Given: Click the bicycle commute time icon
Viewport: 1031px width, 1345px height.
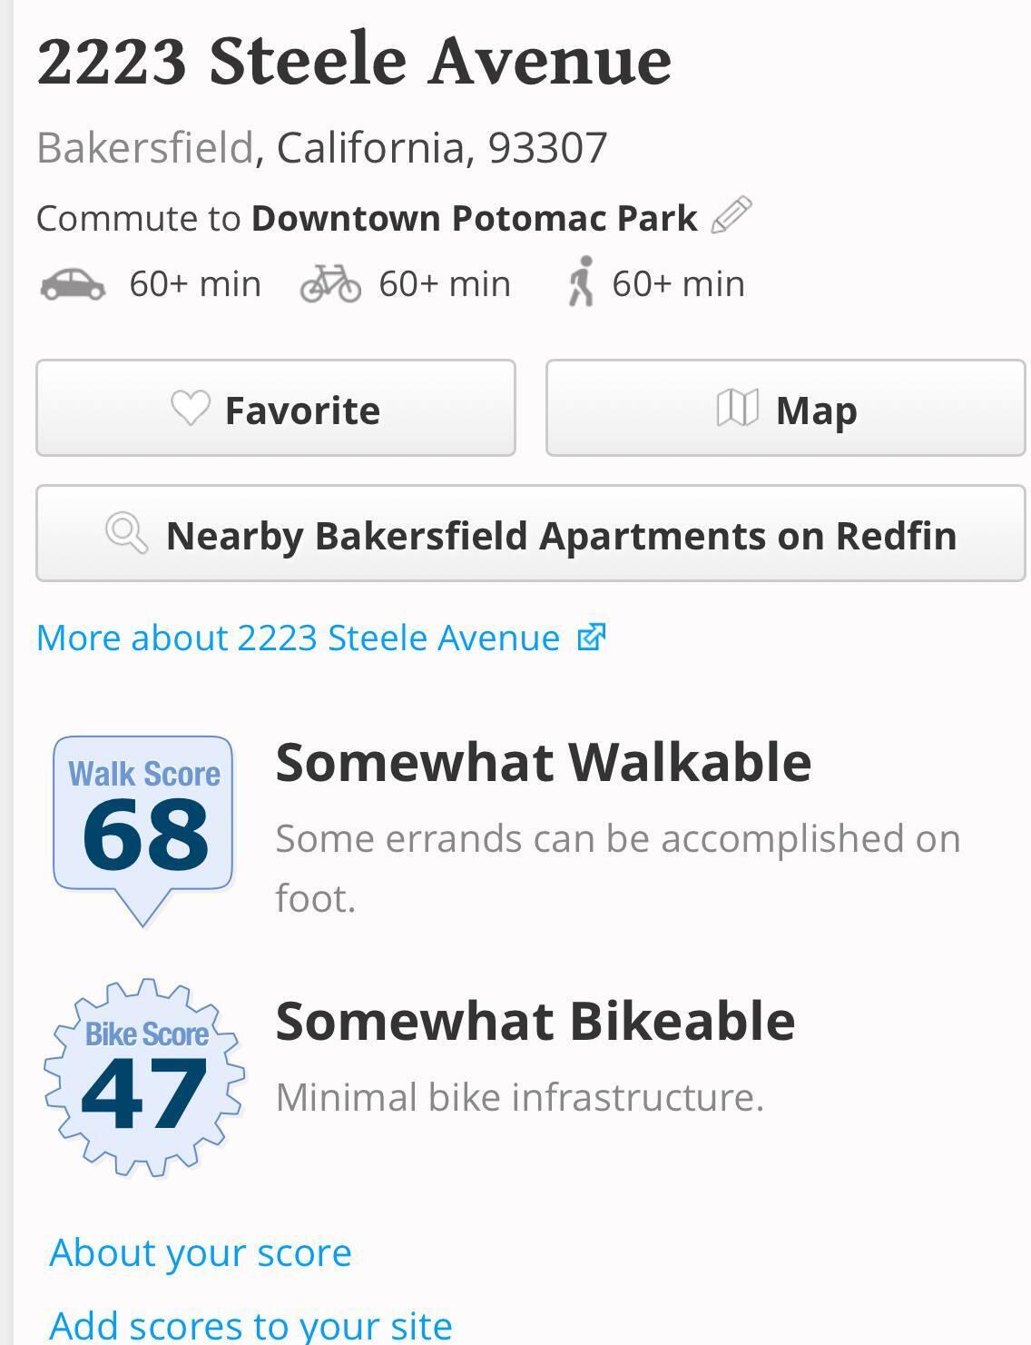Looking at the screenshot, I should (330, 283).
